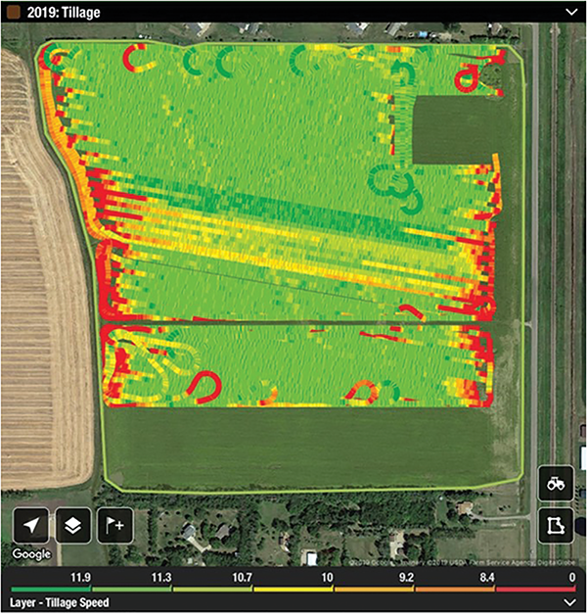
Task: Select the 10 legend value
Action: click(326, 579)
